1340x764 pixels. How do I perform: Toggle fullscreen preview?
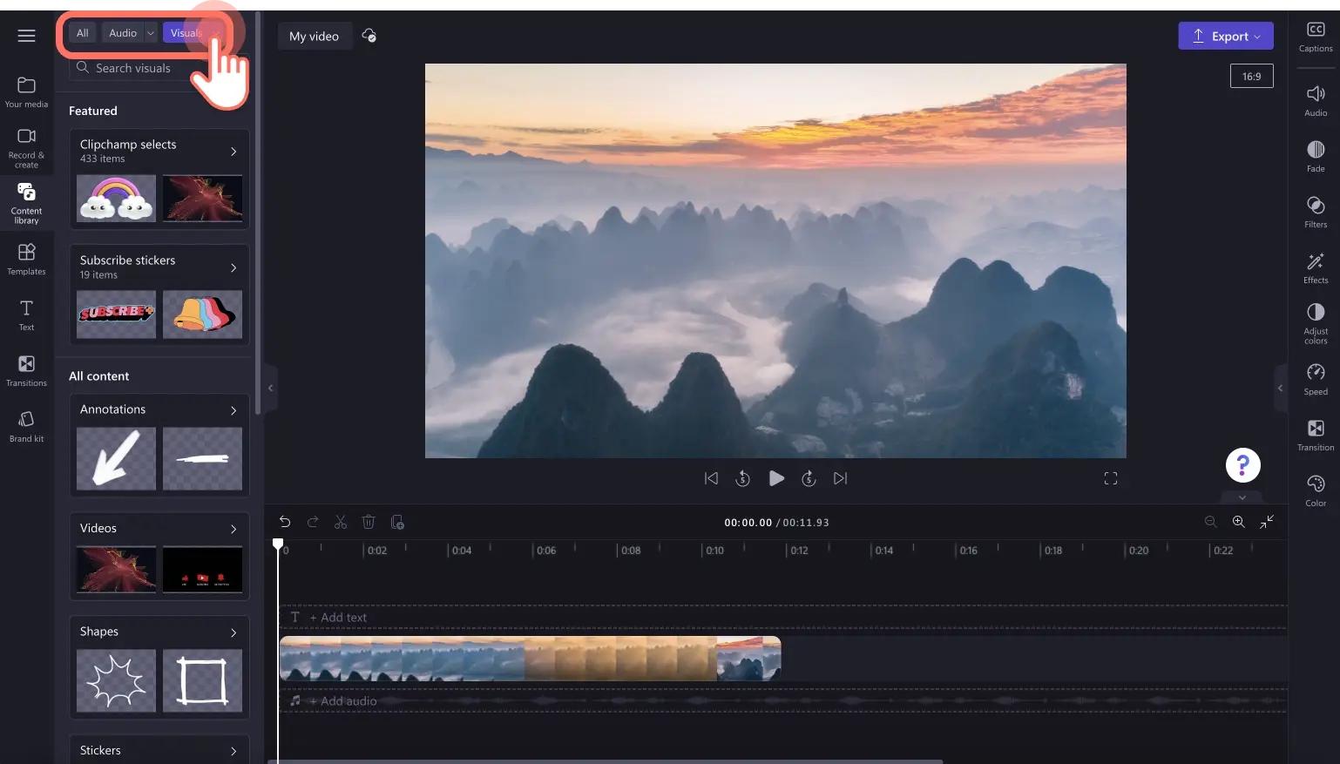pos(1110,478)
